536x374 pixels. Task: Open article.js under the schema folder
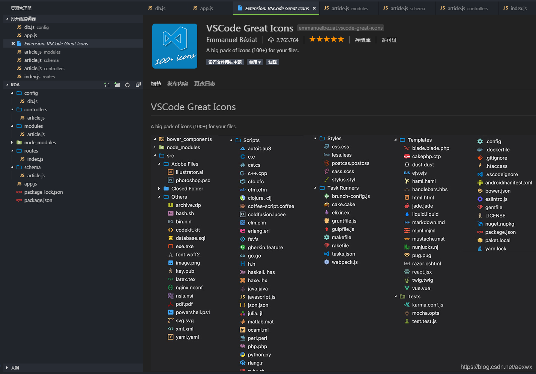click(x=73, y=175)
